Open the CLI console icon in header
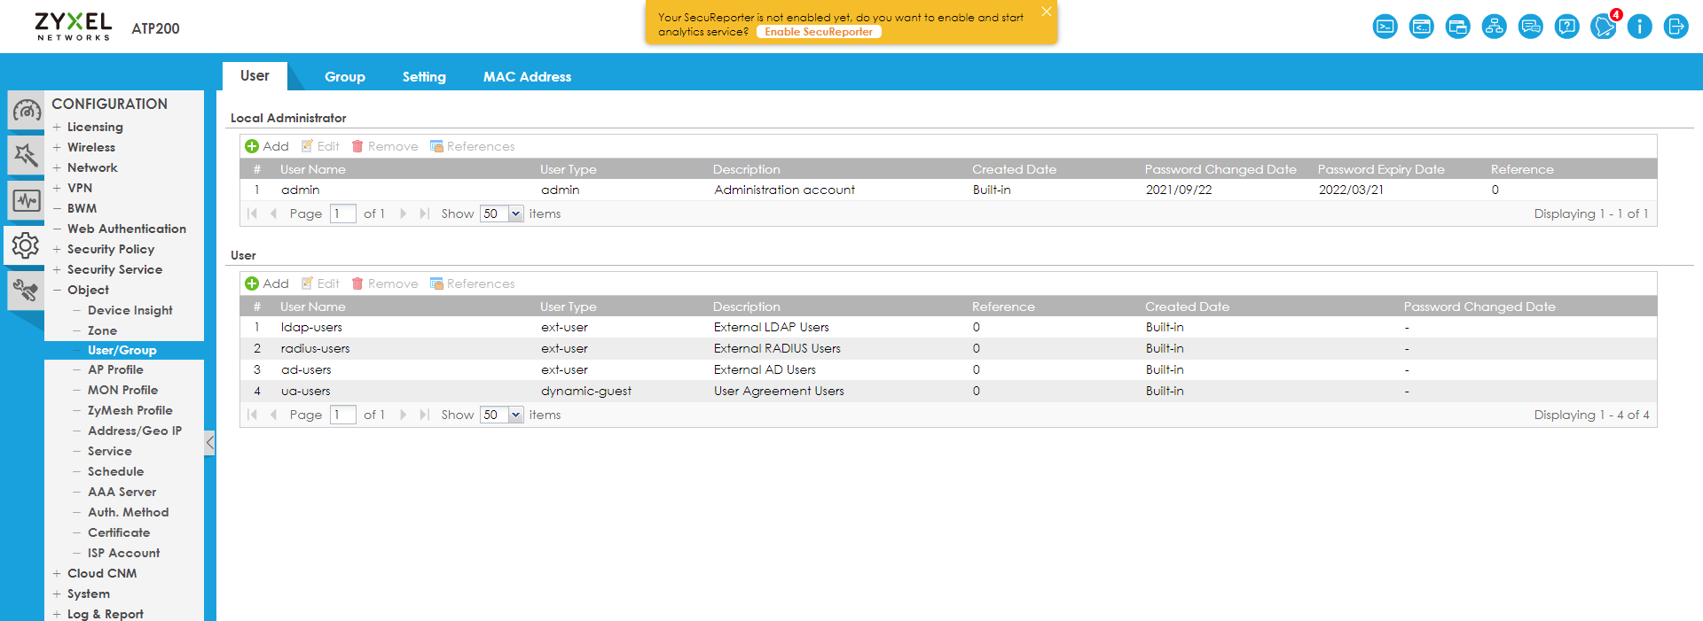This screenshot has height=621, width=1703. click(x=1385, y=27)
